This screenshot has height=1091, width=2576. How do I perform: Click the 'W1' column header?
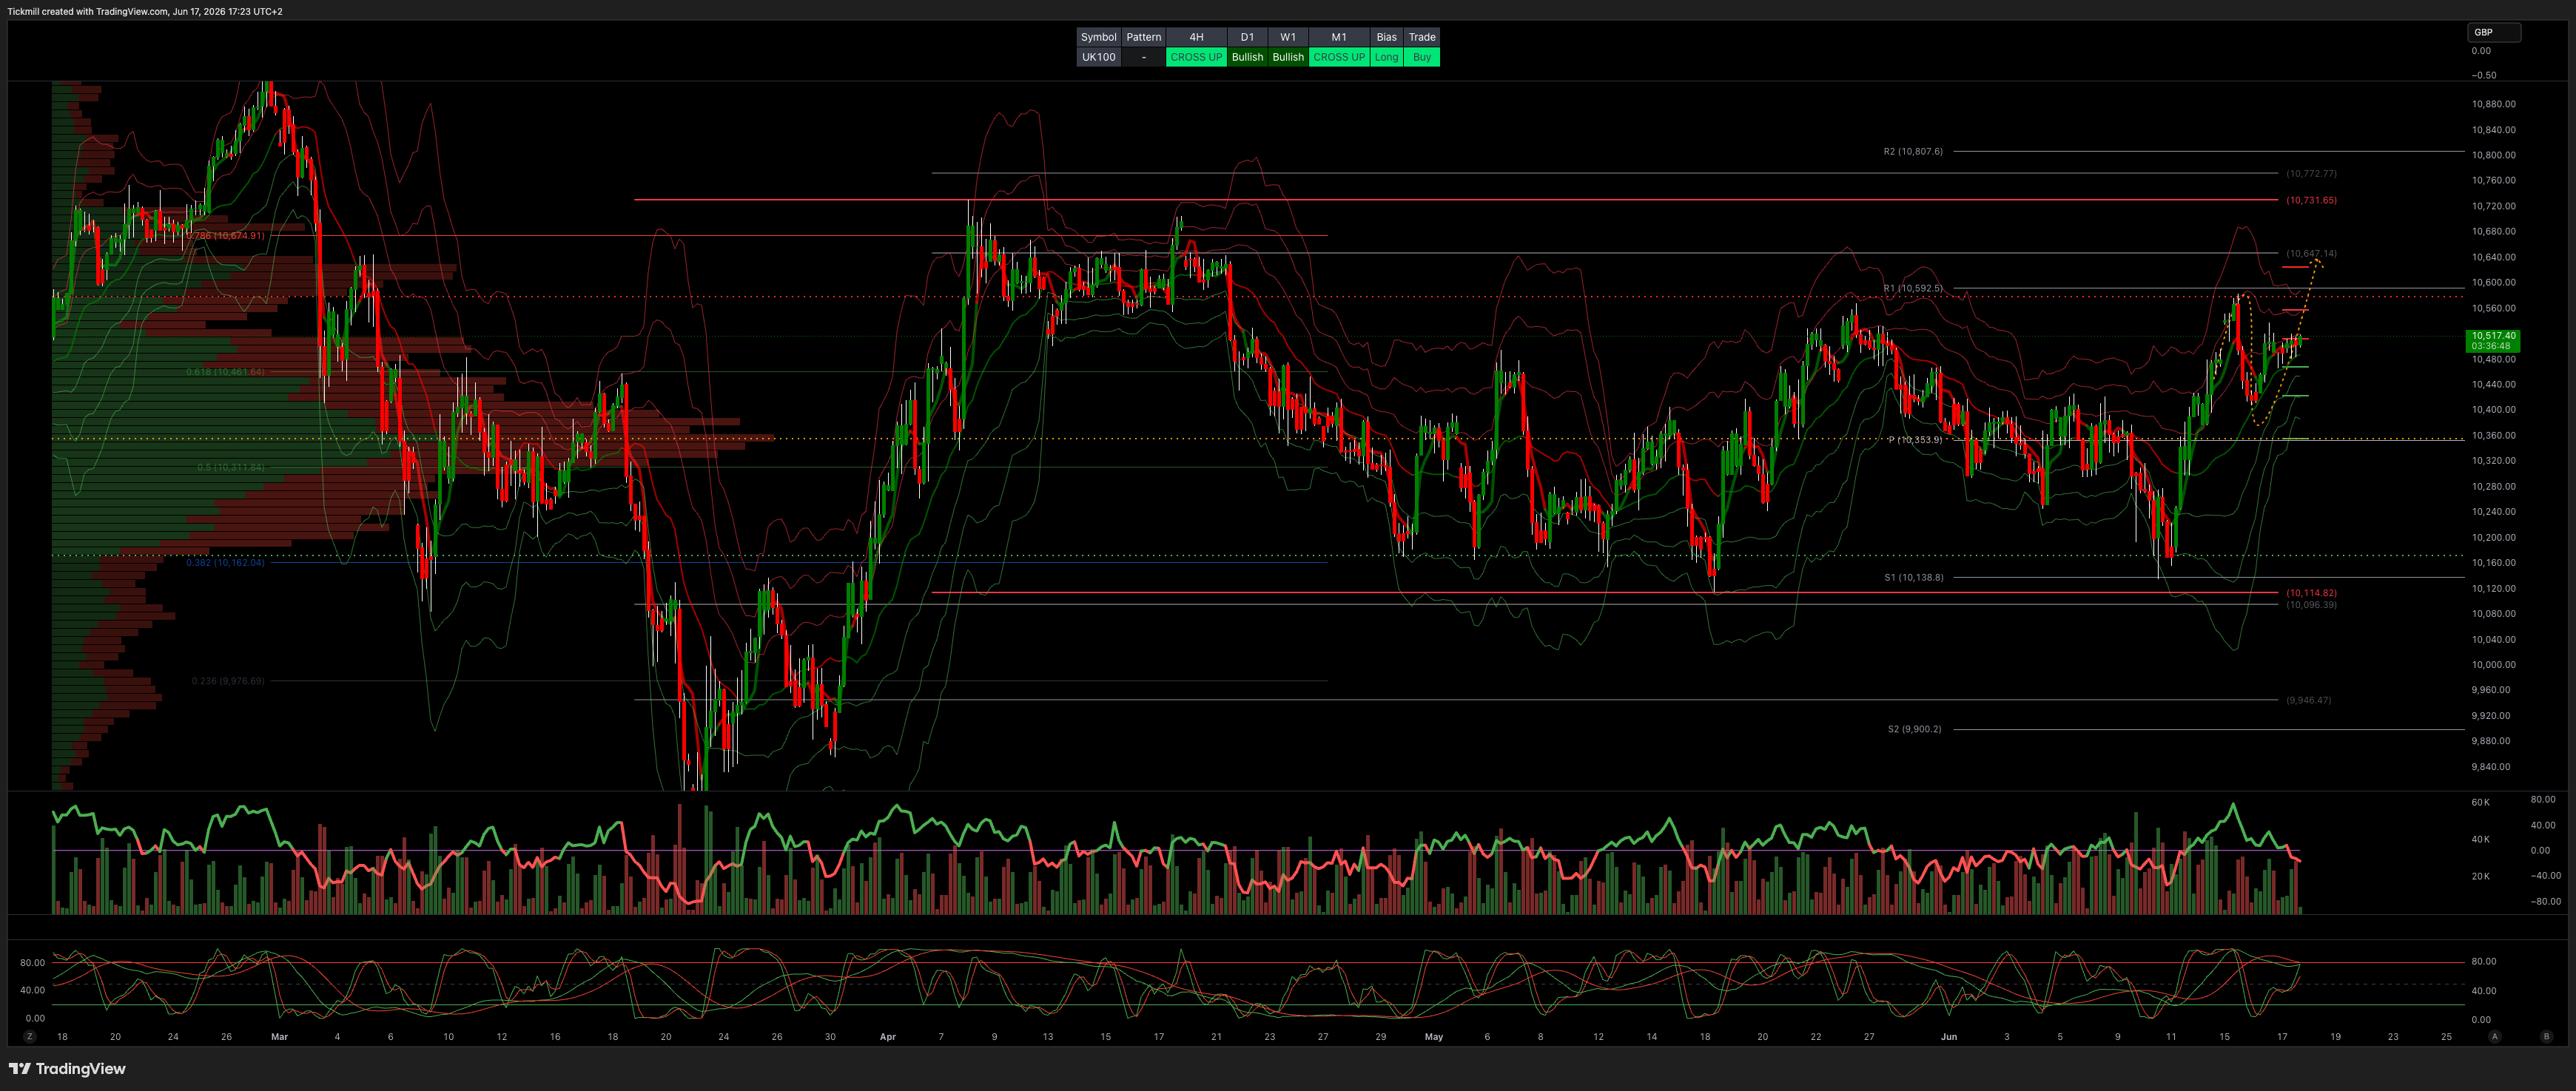tap(1288, 37)
